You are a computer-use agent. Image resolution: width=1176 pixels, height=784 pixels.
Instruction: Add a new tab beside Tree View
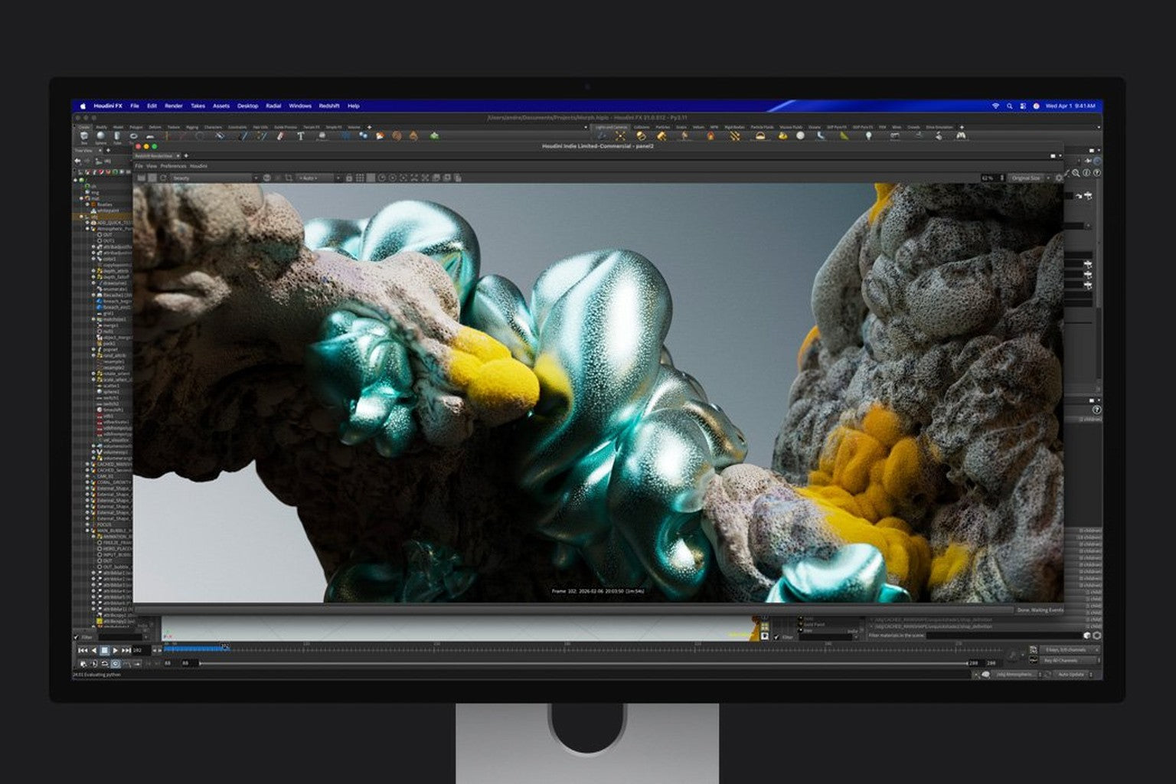108,150
